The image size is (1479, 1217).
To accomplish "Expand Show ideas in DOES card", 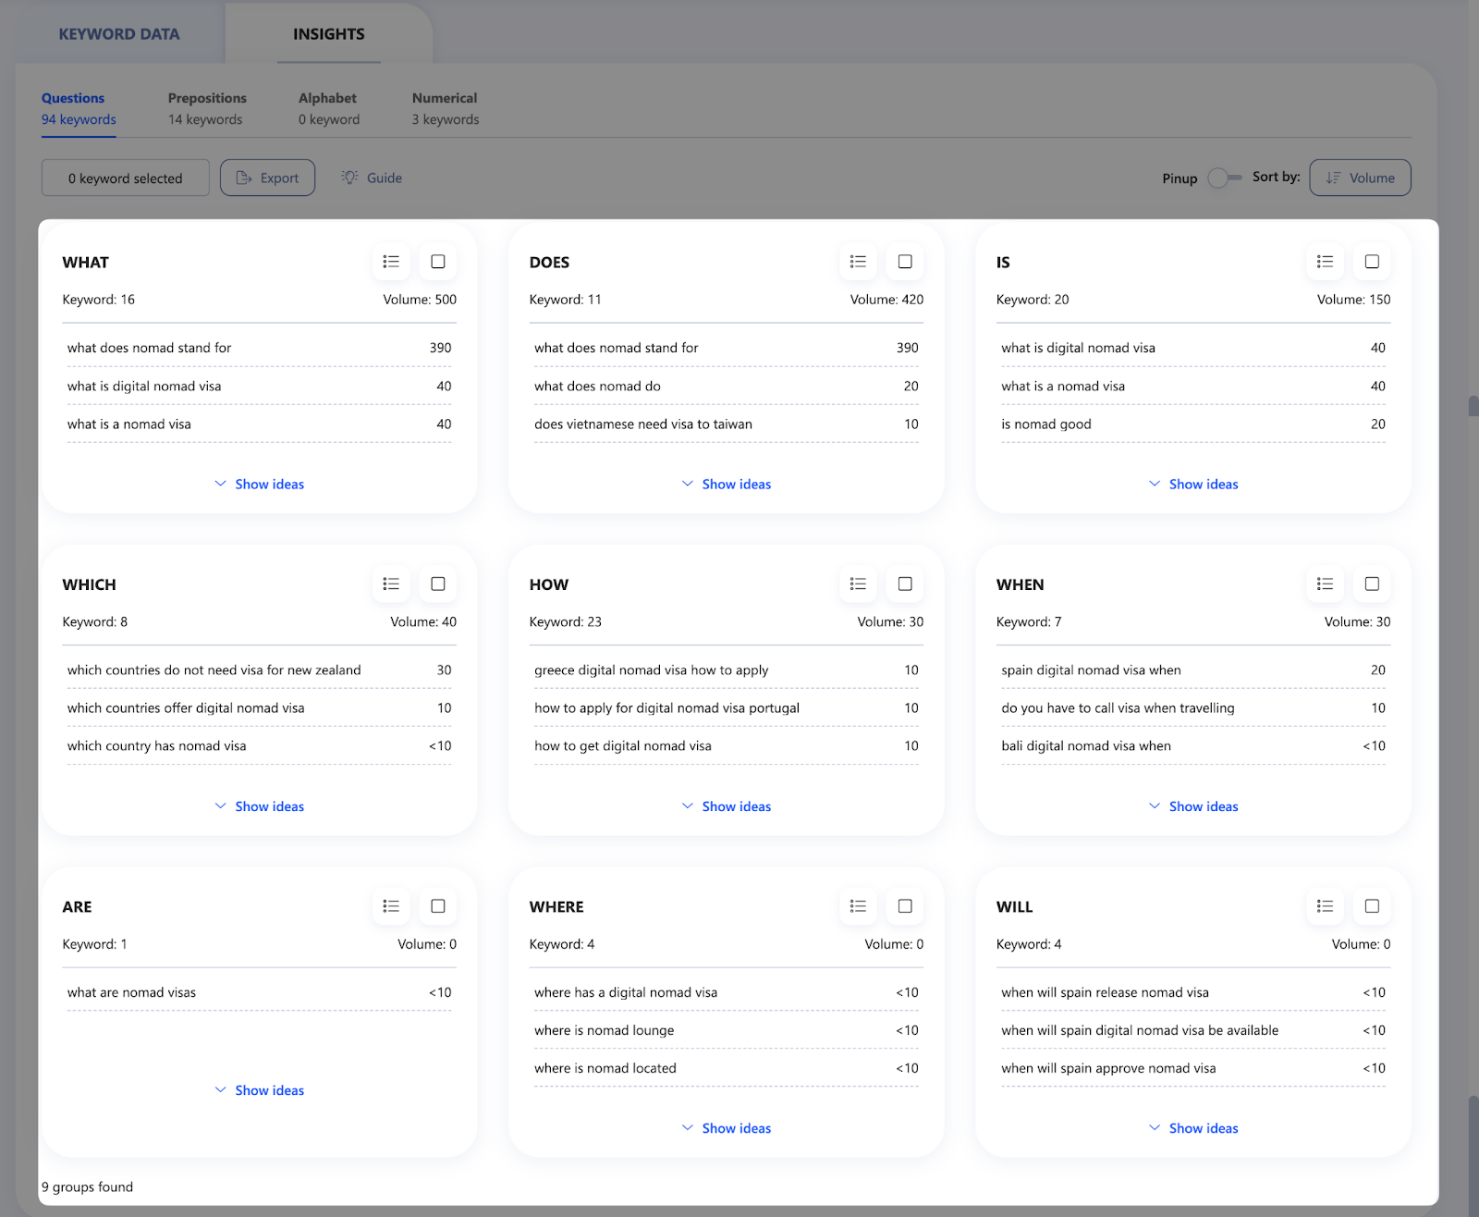I will coord(727,484).
